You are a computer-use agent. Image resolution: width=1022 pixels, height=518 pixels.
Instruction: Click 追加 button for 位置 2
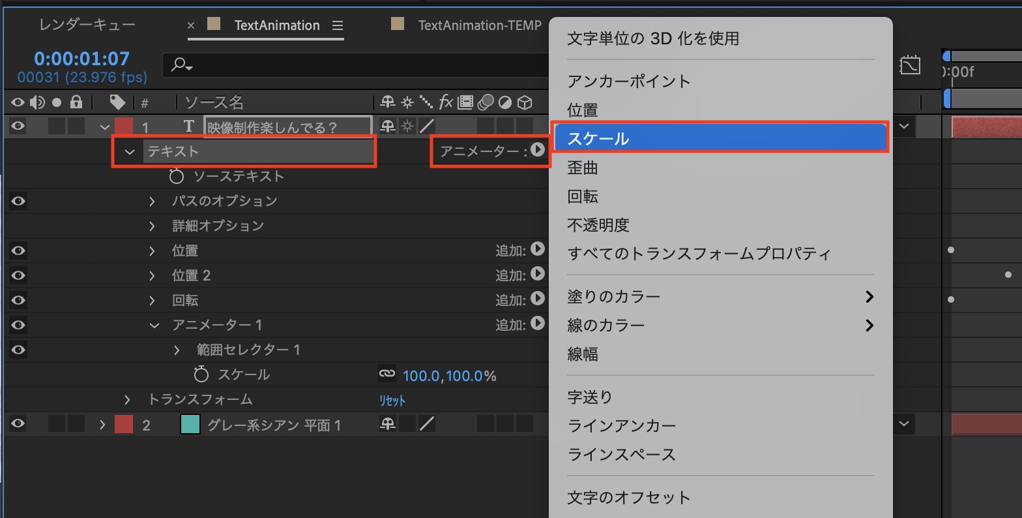[538, 274]
